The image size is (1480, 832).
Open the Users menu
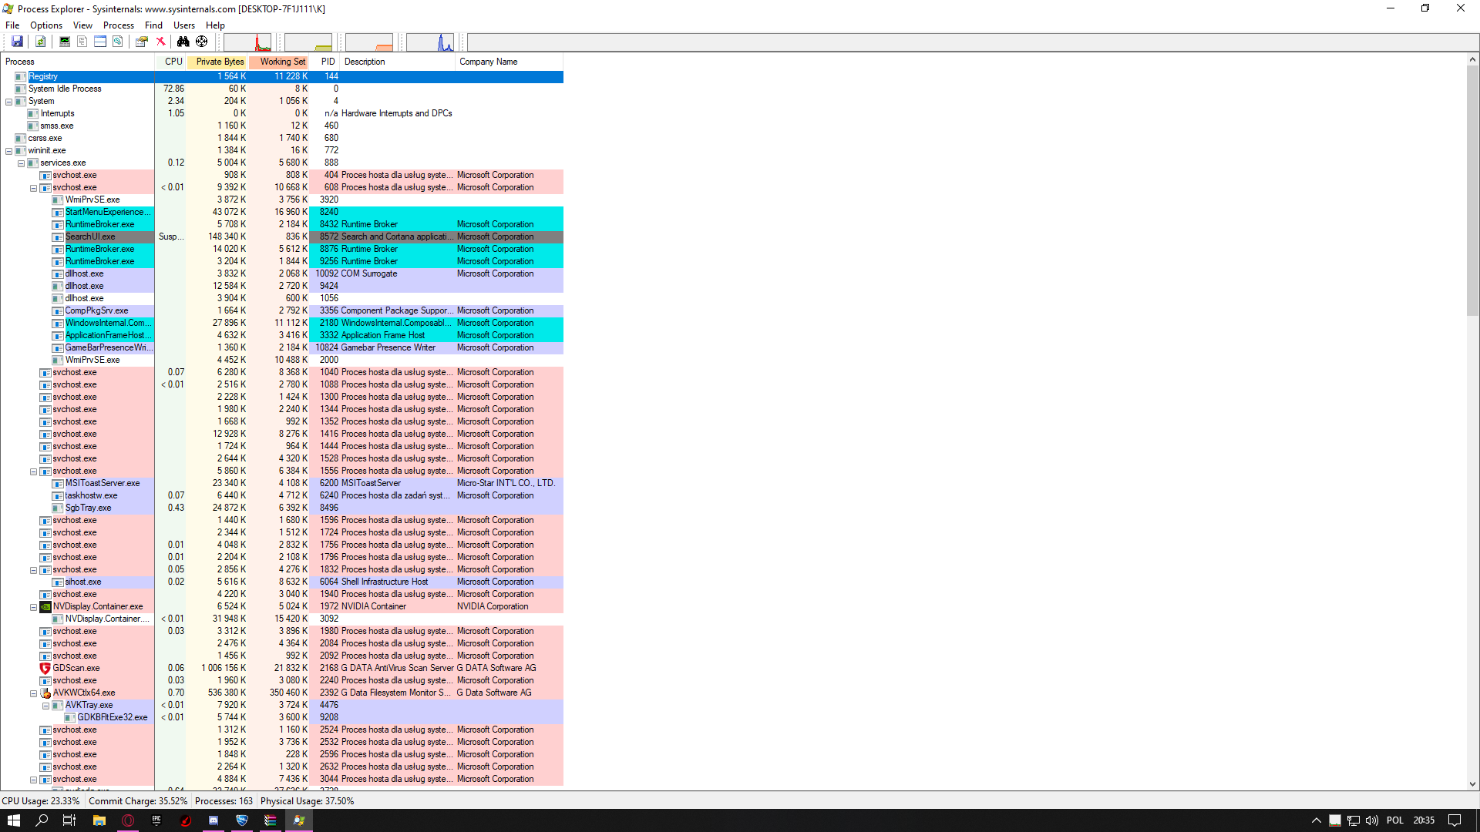pyautogui.click(x=184, y=25)
